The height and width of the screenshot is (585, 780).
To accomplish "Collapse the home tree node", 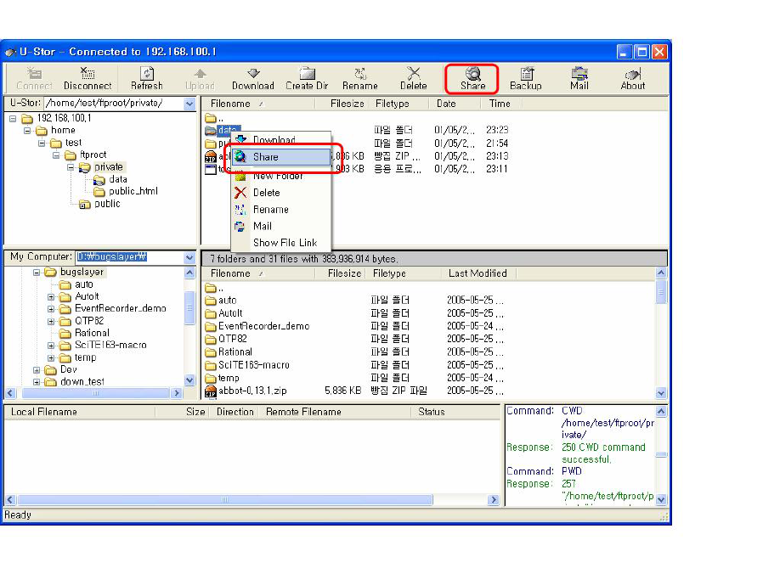I will (27, 131).
